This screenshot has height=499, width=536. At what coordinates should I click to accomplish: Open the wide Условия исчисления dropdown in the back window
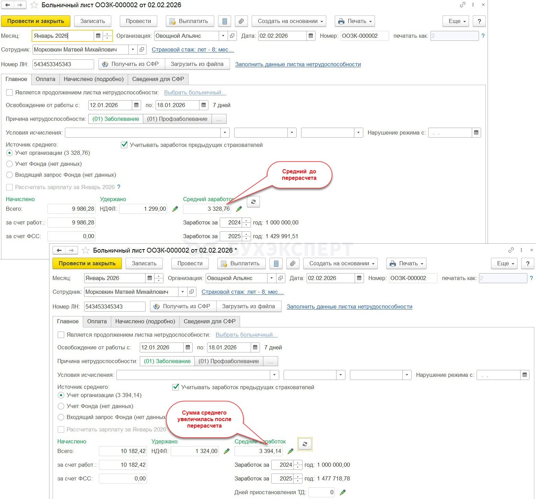225,132
